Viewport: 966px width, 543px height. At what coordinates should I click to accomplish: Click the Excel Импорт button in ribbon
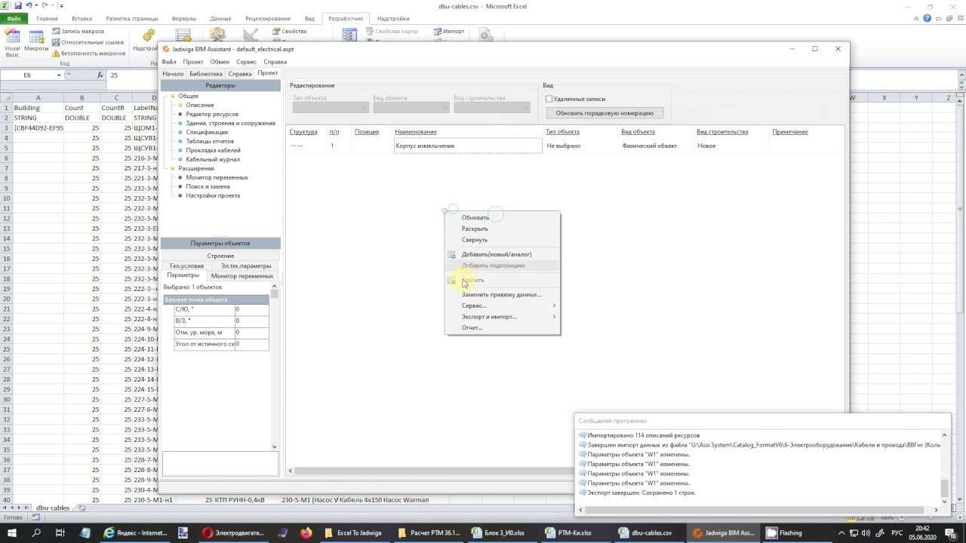449,32
